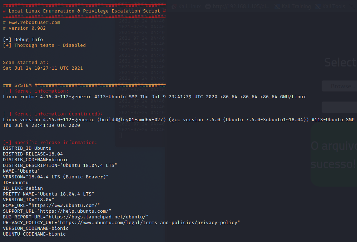Click the 'Select' heading on the page

(x=340, y=63)
